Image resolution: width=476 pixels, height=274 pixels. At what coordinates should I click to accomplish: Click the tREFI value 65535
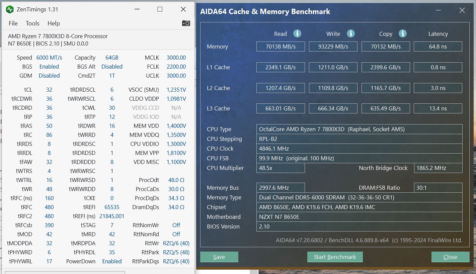[x=112, y=207]
